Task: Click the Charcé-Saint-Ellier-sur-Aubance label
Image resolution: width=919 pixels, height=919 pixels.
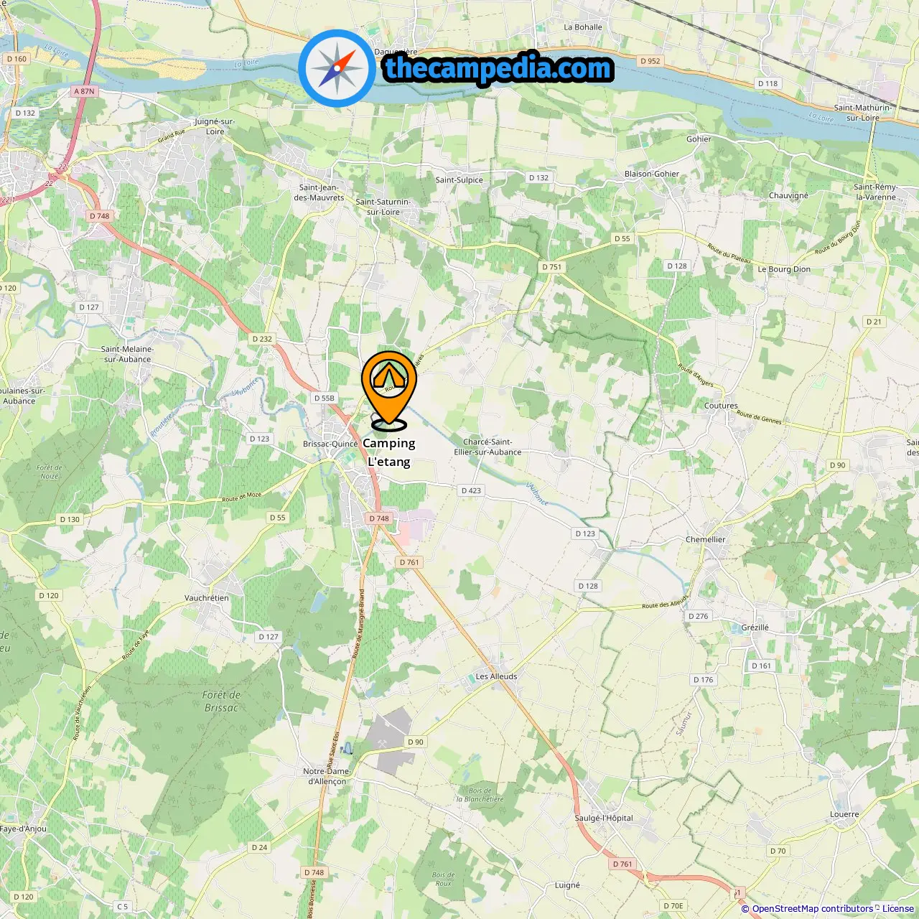Action: 488,447
